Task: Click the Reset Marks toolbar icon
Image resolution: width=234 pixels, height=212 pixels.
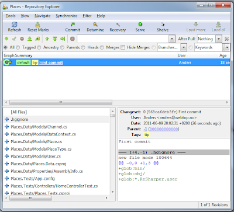Action: click(x=37, y=25)
